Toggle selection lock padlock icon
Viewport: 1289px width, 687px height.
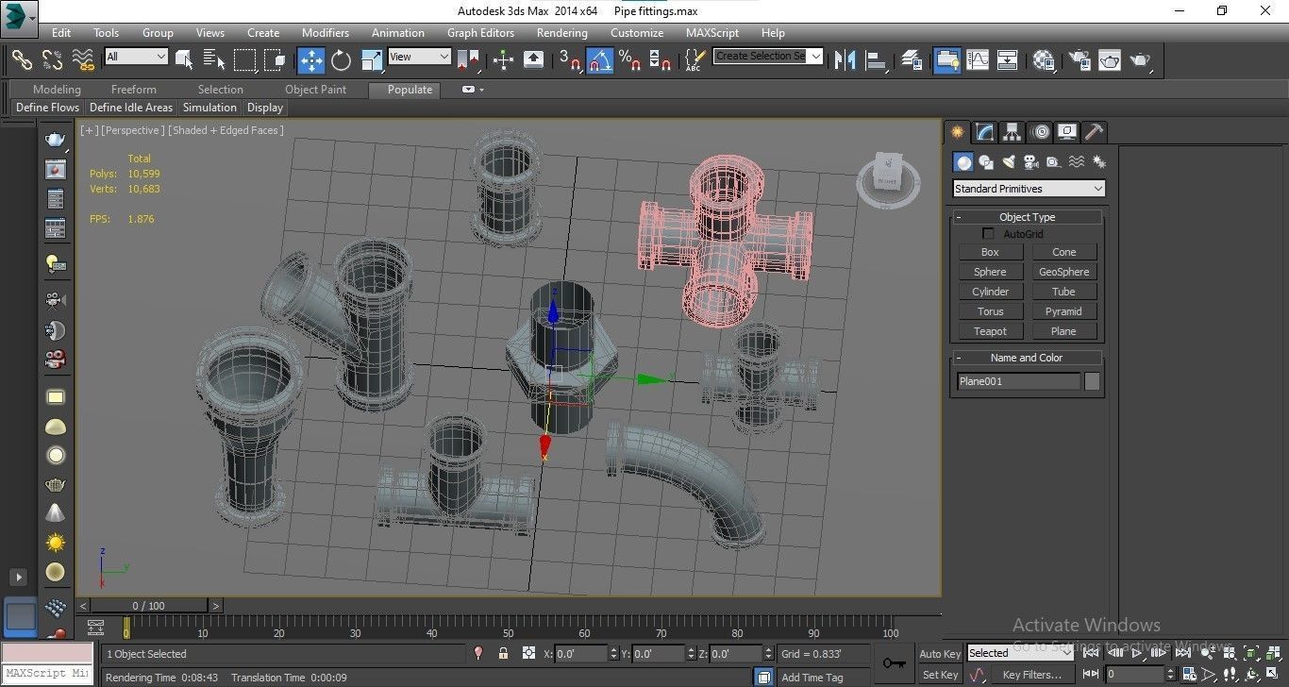pyautogui.click(x=503, y=653)
